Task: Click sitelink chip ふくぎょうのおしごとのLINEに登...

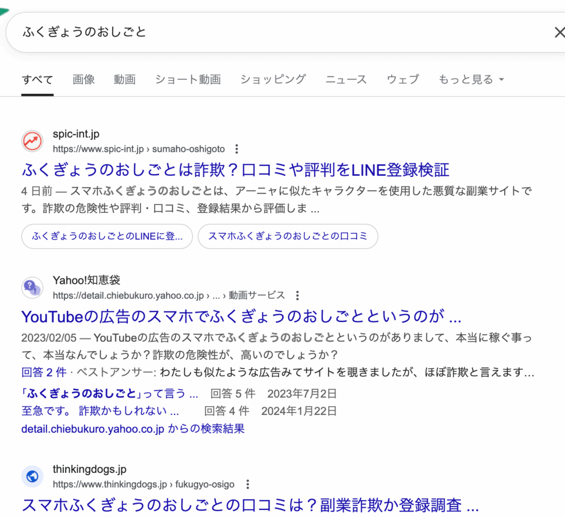Action: 107,236
